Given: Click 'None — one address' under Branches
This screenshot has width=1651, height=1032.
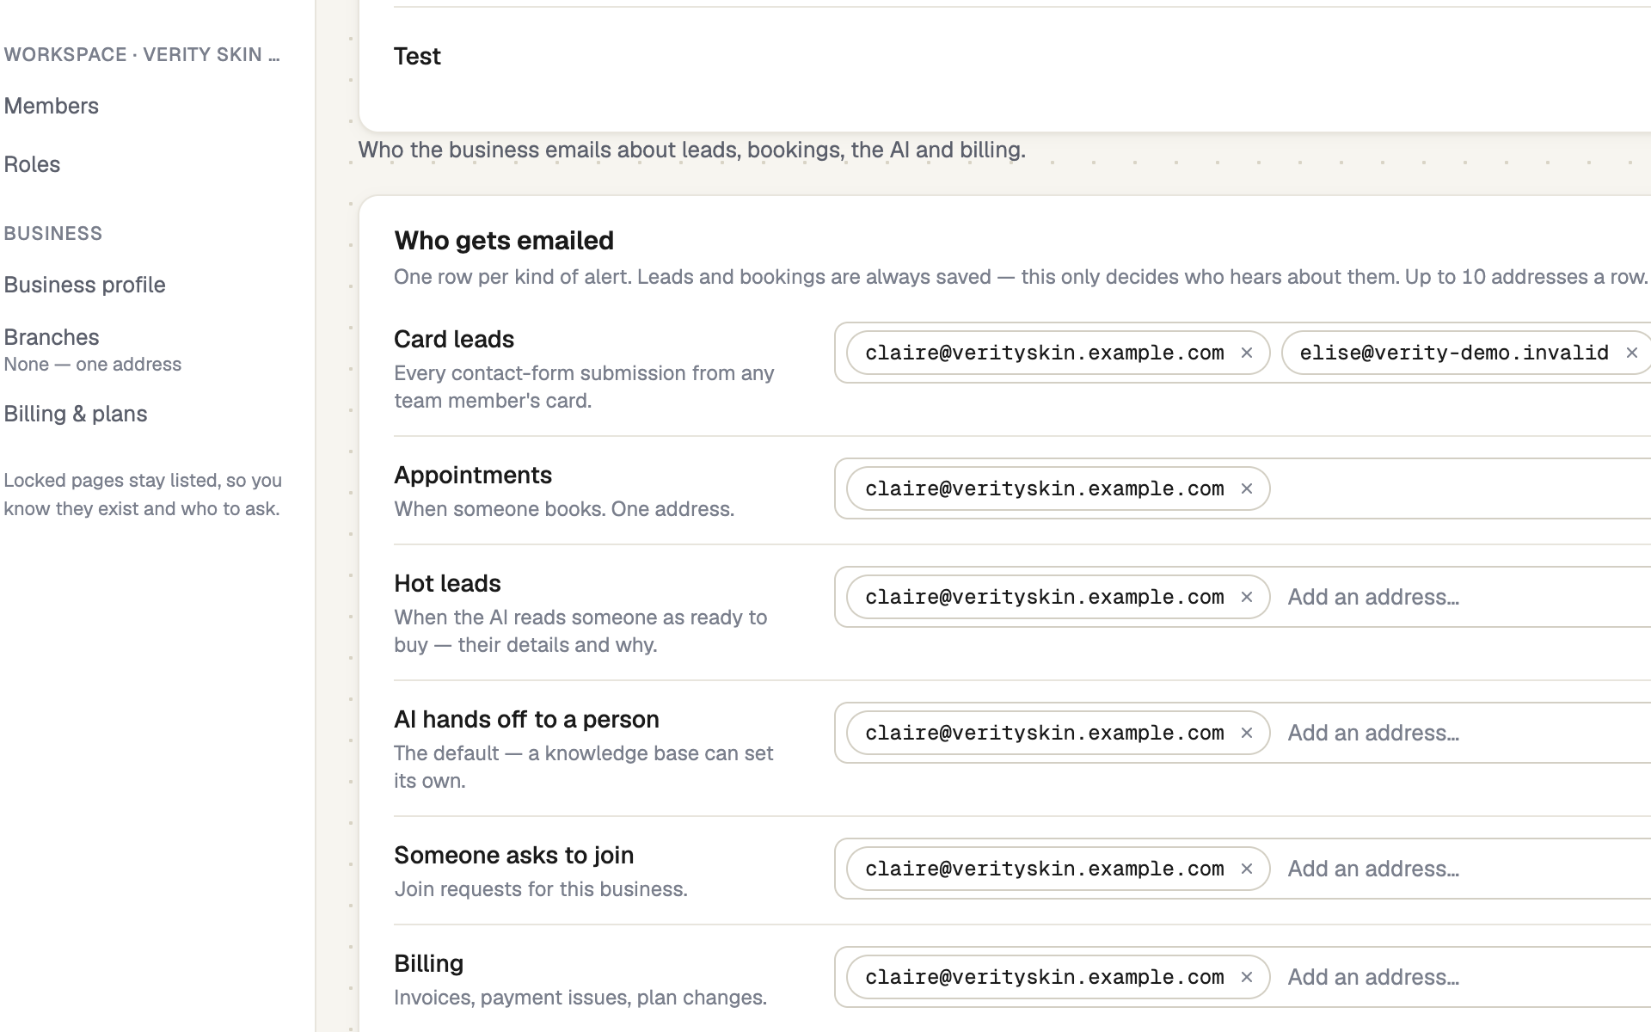Looking at the screenshot, I should coord(93,365).
